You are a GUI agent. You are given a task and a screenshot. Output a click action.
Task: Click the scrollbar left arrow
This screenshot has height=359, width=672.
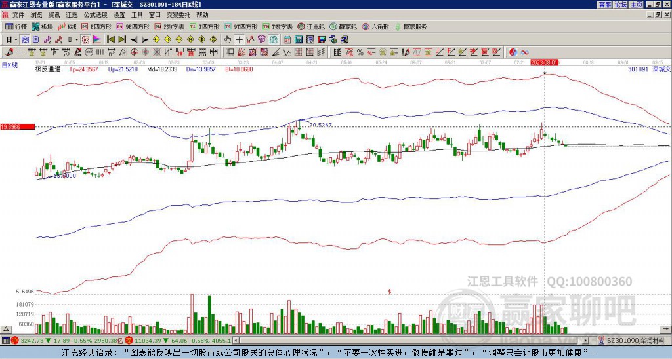coord(236,341)
